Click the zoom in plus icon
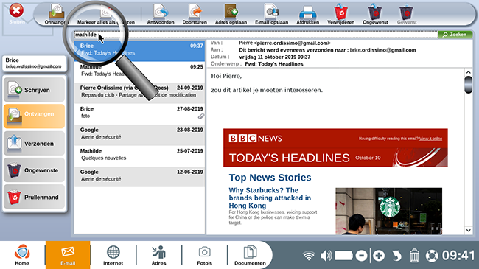479x269 pixels. (379, 256)
